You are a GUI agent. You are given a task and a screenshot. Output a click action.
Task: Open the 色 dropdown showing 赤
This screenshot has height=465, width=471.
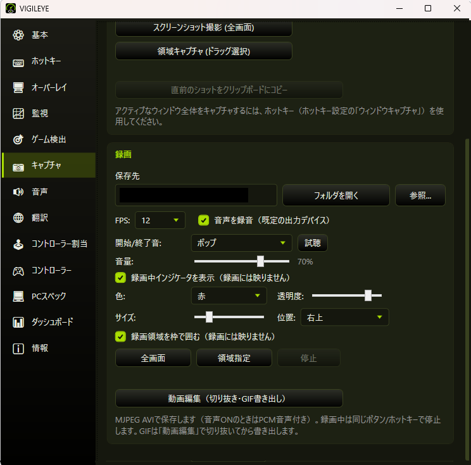[229, 295]
